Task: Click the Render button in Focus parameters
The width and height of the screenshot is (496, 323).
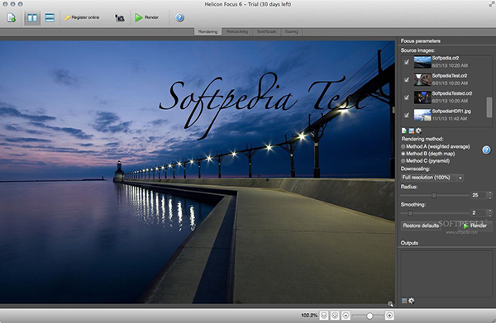Action: pos(475,226)
